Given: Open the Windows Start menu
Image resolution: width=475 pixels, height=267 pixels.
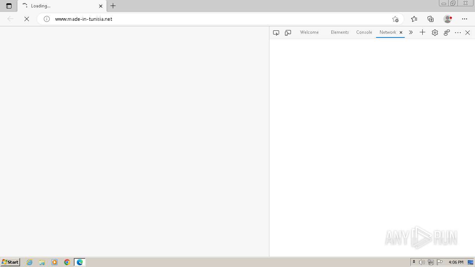Looking at the screenshot, I should [x=10, y=262].
